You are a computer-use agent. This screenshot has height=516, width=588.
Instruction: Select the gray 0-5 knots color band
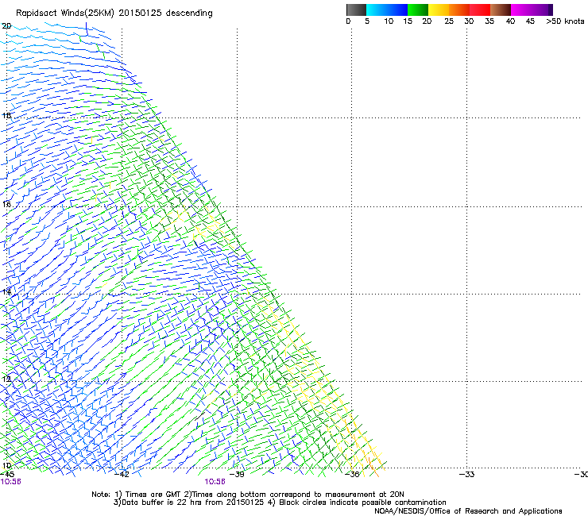click(356, 10)
